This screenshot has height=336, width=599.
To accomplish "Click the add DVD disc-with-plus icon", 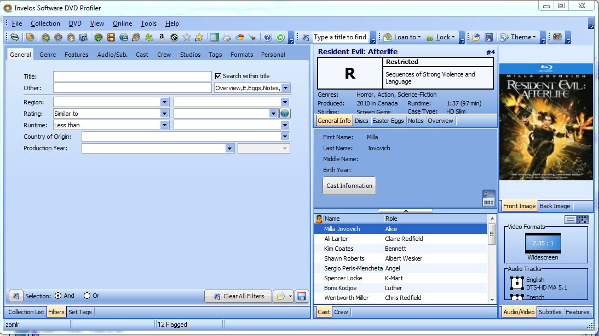I will pos(45,37).
